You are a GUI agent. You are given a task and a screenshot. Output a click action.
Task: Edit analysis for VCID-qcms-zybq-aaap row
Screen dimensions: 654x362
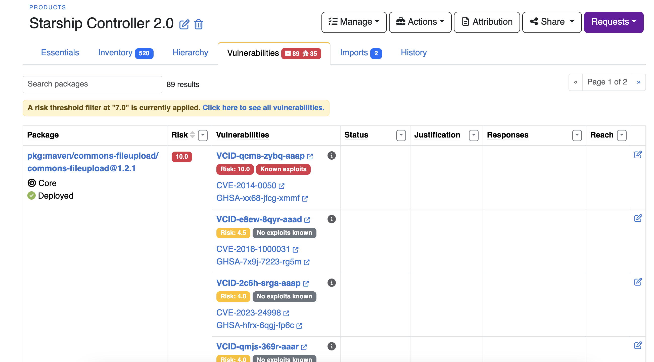pos(638,155)
